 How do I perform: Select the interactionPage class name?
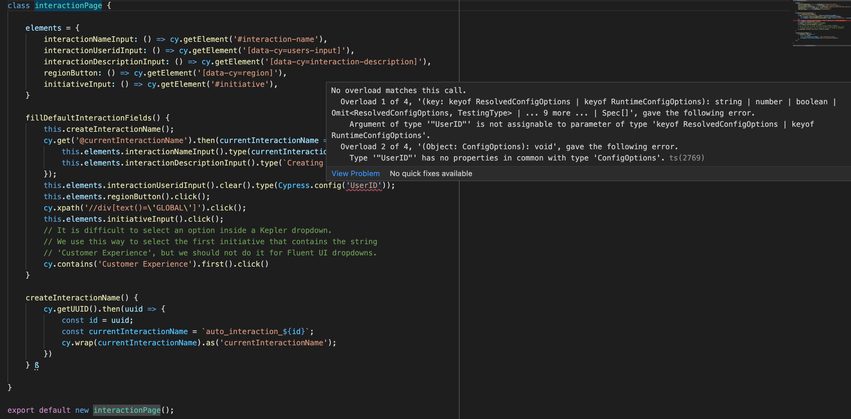click(68, 6)
